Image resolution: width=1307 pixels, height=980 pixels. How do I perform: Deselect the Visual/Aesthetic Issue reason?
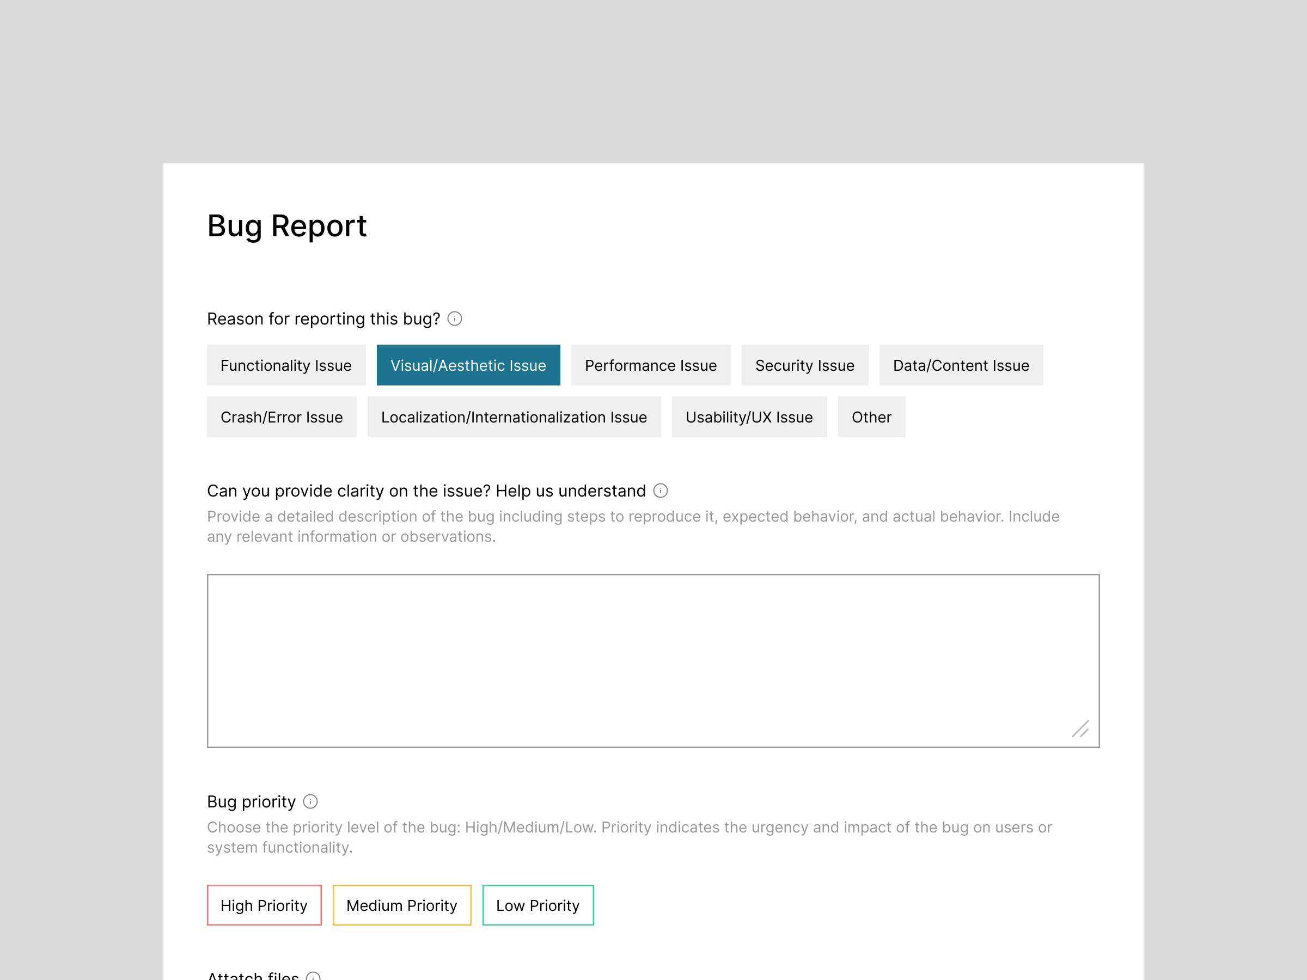click(468, 365)
